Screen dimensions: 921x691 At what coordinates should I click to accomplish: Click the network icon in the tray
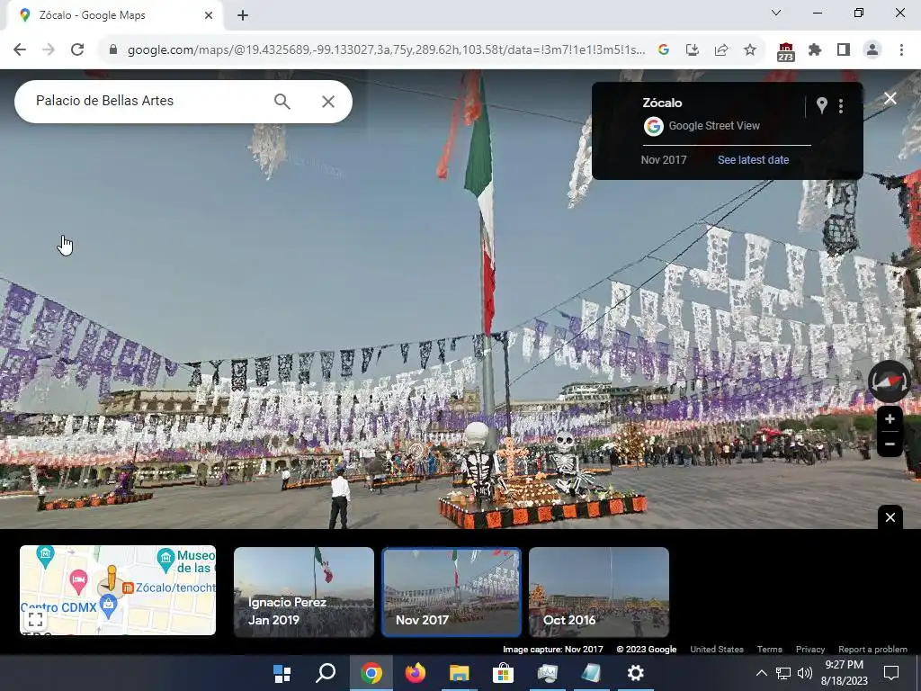(x=783, y=673)
